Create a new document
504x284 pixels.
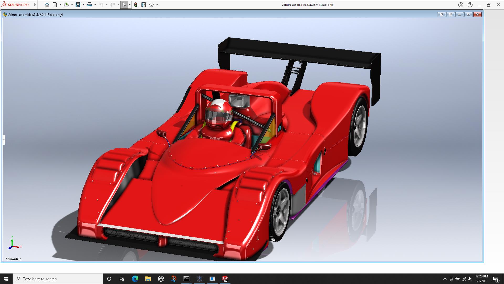[x=55, y=5]
